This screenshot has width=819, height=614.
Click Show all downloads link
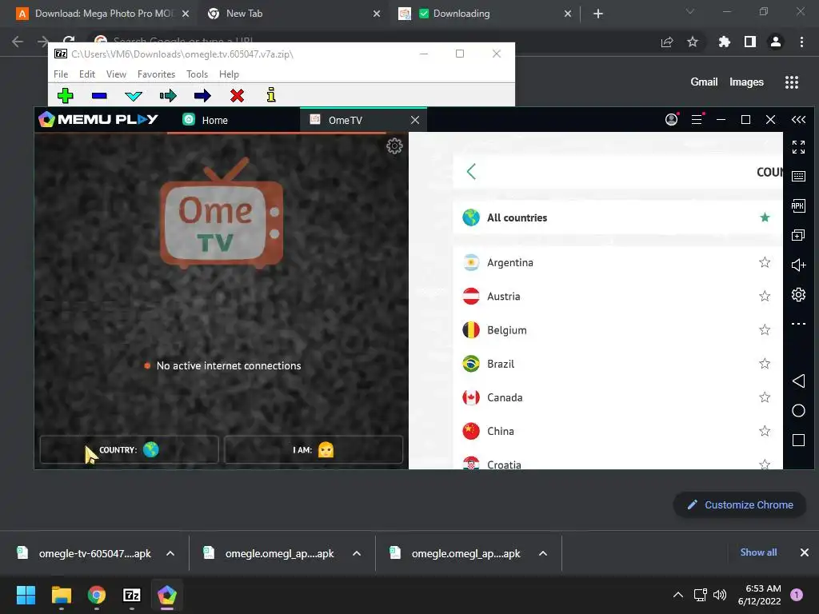(758, 552)
